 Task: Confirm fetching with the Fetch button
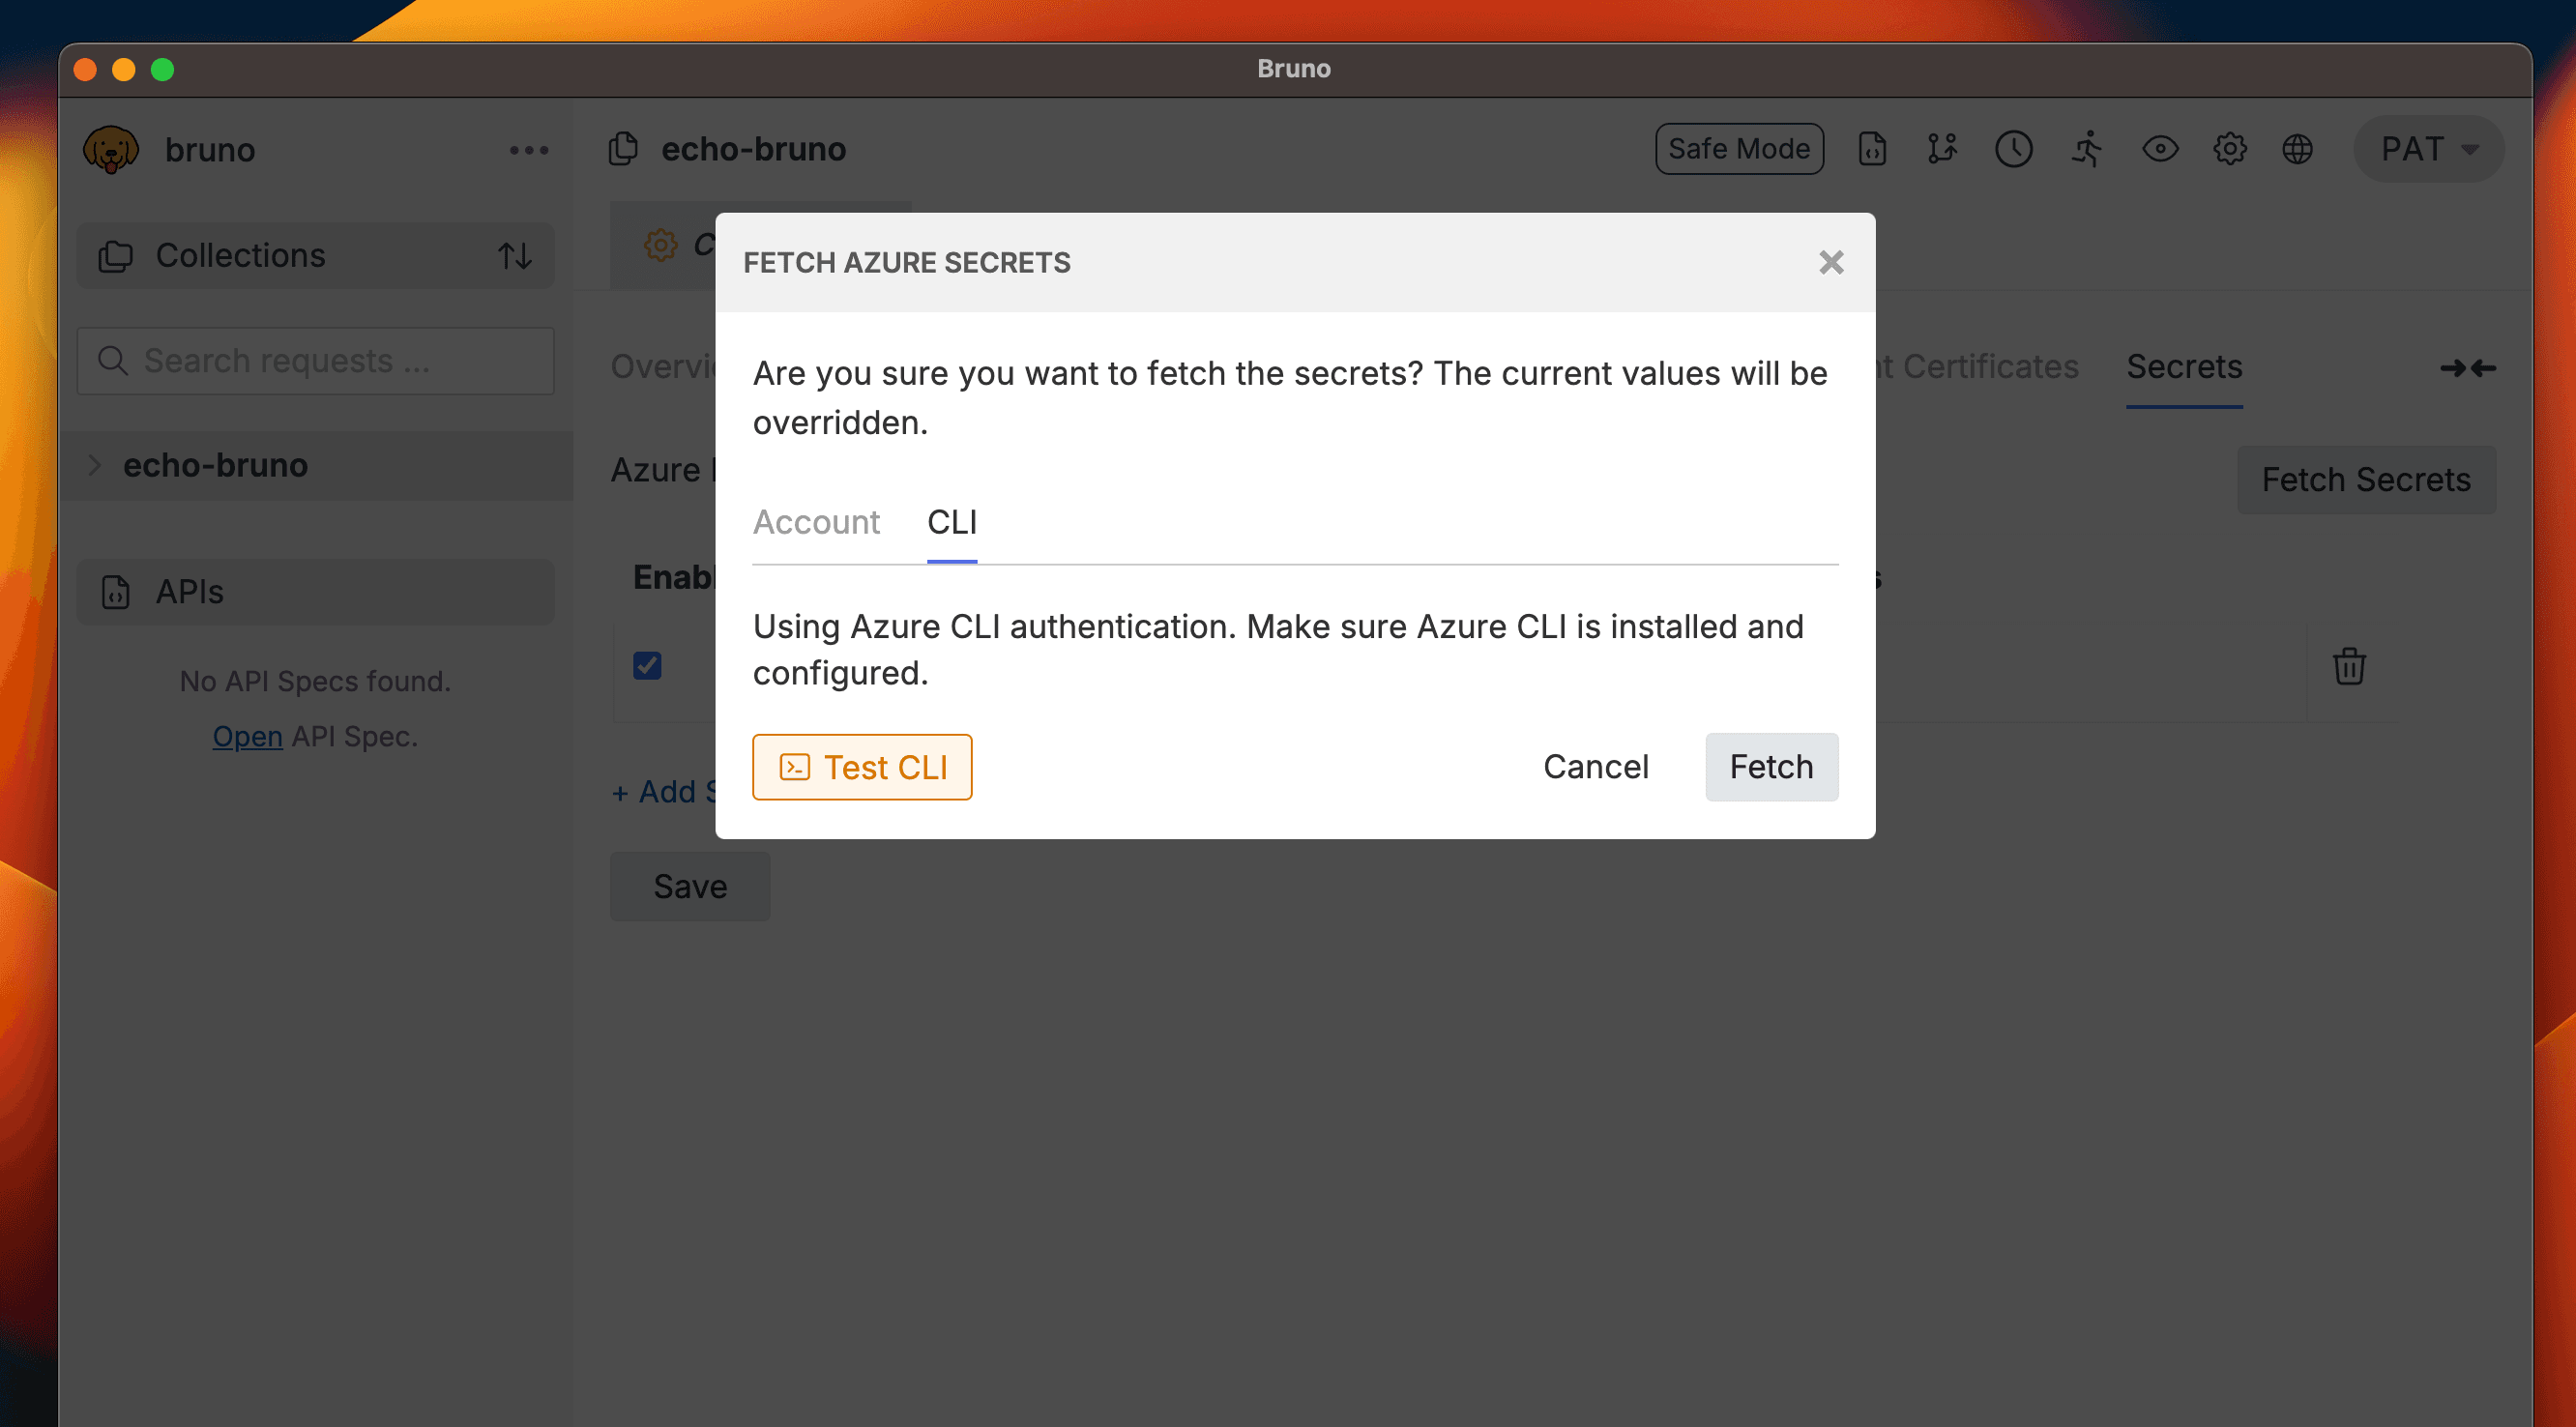point(1771,766)
